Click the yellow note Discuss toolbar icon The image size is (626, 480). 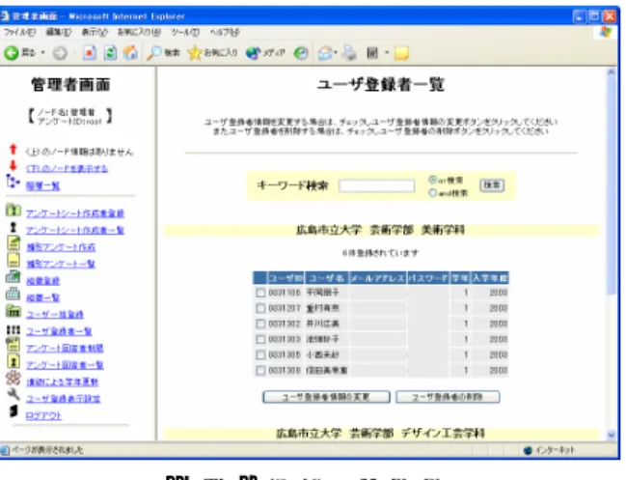pyautogui.click(x=401, y=53)
